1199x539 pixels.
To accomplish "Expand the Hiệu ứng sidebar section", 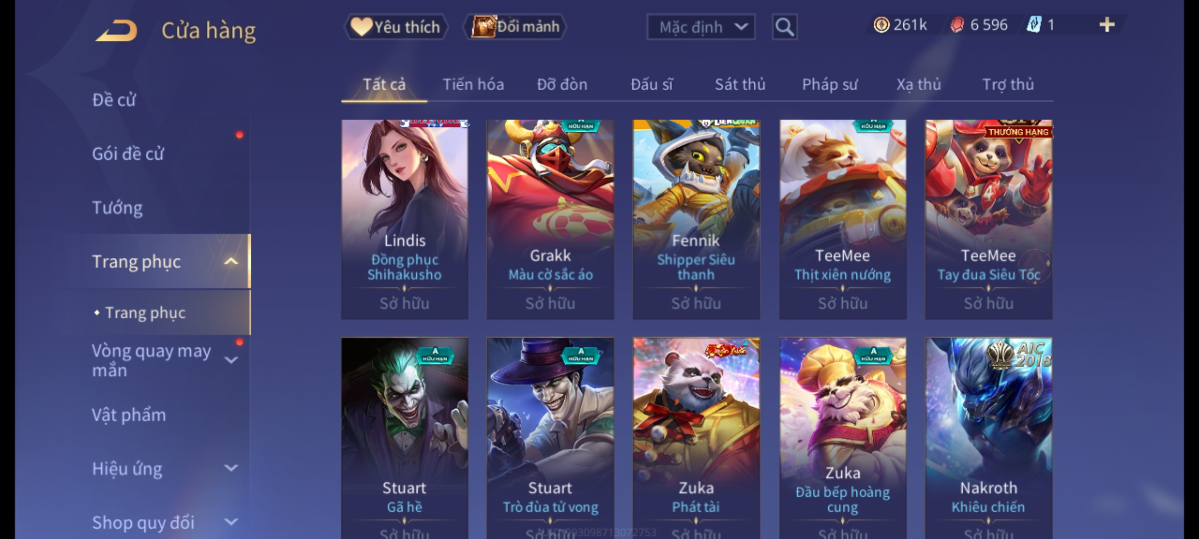I will point(231,468).
